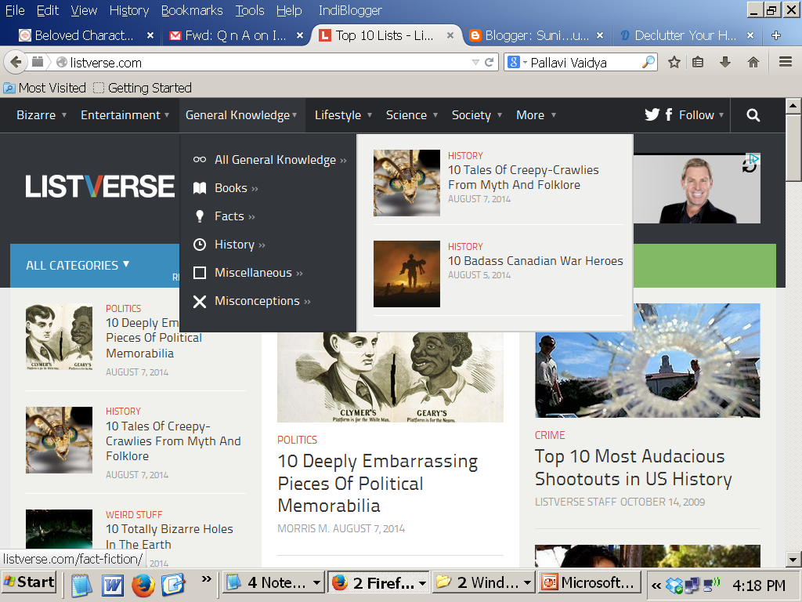
Task: Open the Firefox hamburger menu
Action: (x=786, y=63)
